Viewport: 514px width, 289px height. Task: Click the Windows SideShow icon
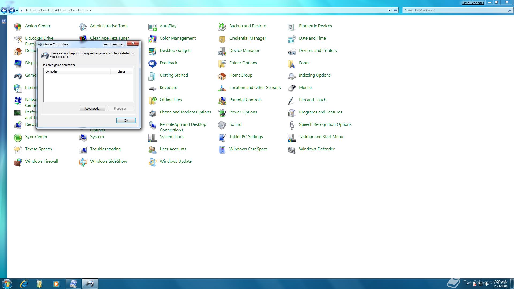(x=83, y=162)
